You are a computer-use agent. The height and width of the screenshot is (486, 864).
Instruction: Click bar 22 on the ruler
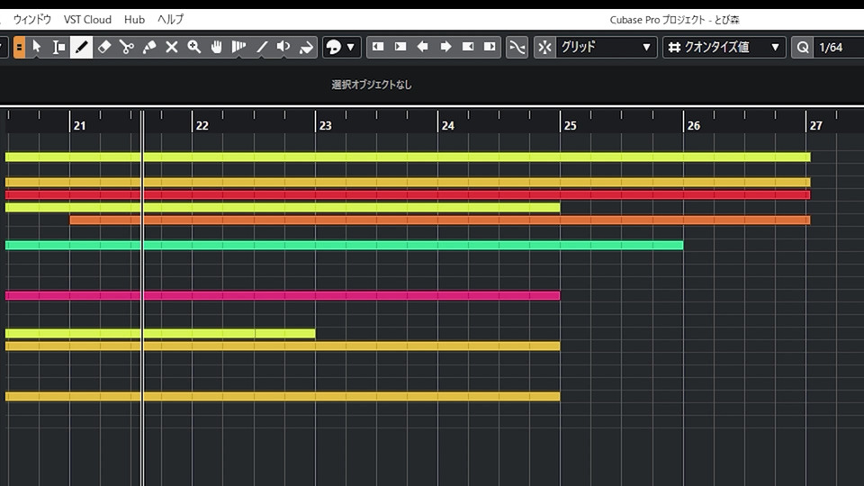[202, 126]
